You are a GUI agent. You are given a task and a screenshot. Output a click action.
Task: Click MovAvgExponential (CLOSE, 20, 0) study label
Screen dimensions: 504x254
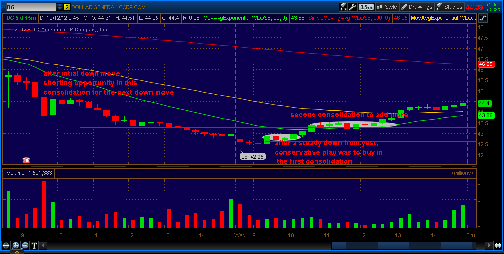point(246,18)
